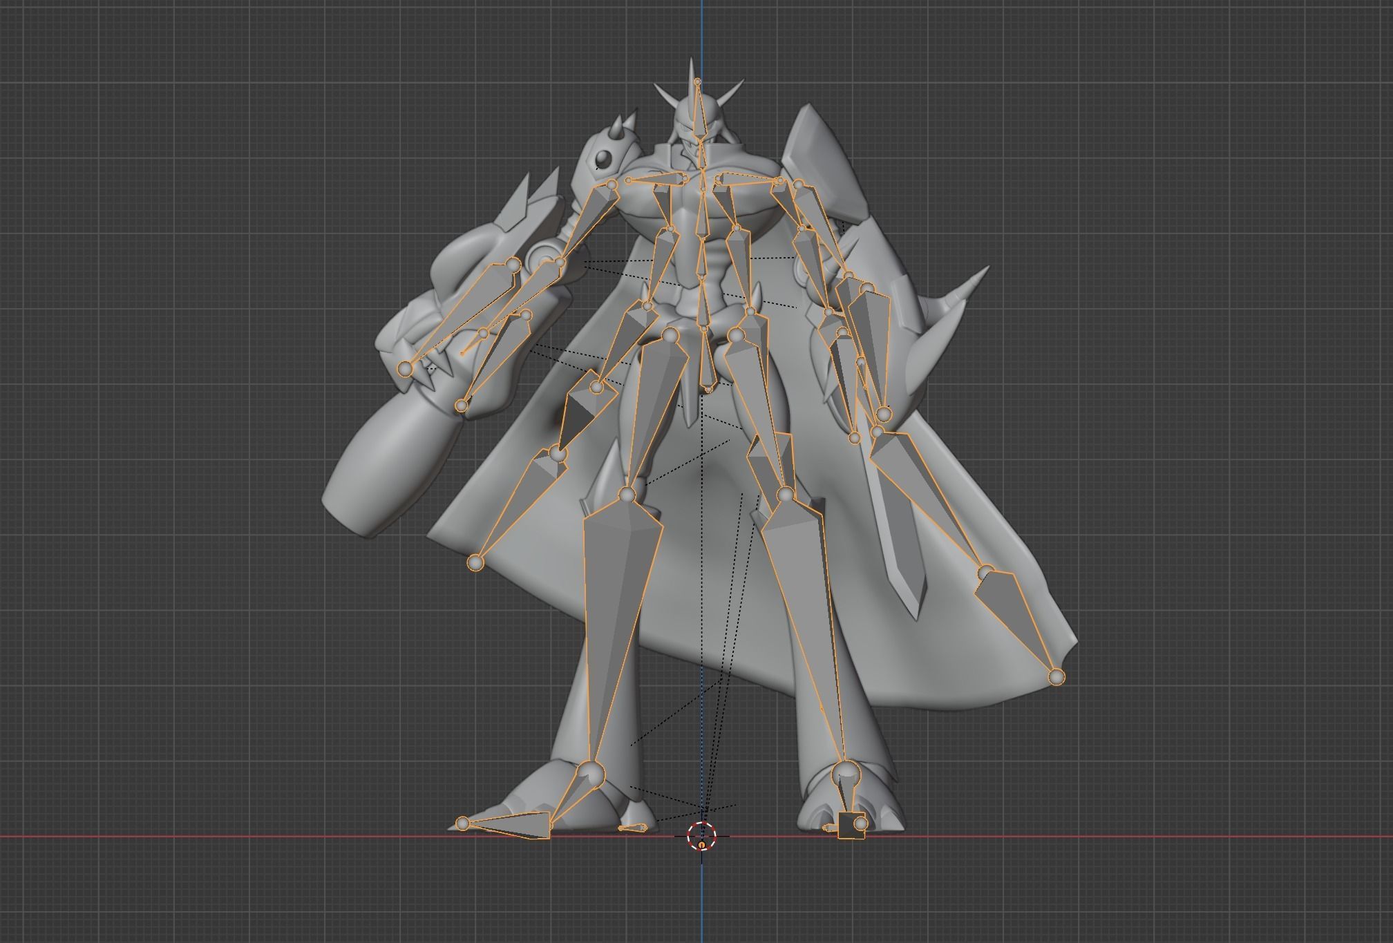Click the 3D cursor at the world origin
This screenshot has height=943, width=1393.
(x=702, y=836)
